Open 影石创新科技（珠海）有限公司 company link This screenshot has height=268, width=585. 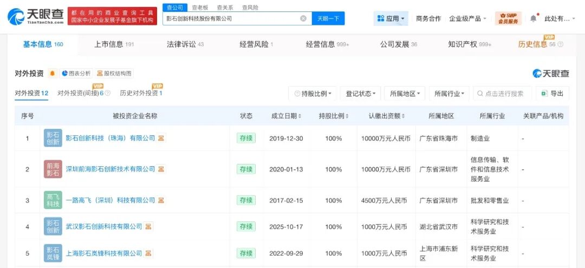tap(110, 138)
